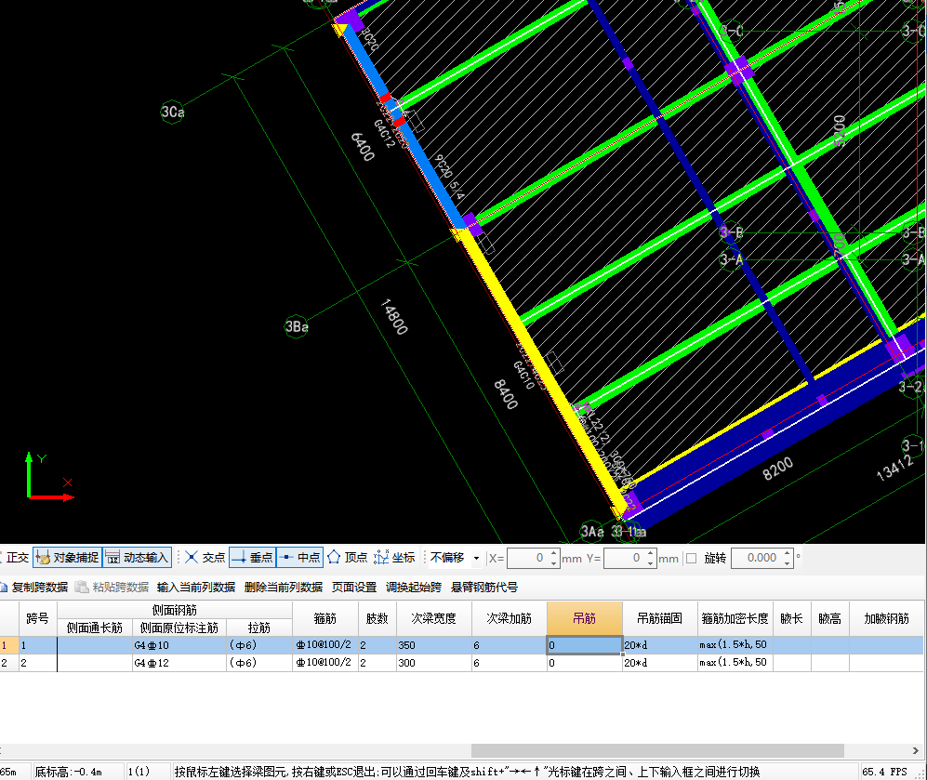Click the 箍筋加密长度 column header
Image resolution: width=927 pixels, height=780 pixels.
735,618
